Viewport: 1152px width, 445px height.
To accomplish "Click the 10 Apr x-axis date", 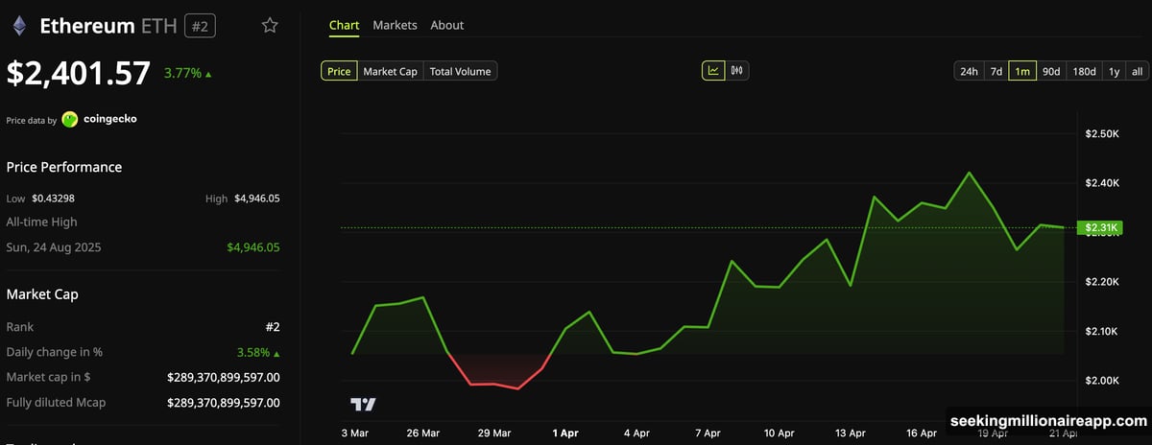I will pyautogui.click(x=778, y=433).
